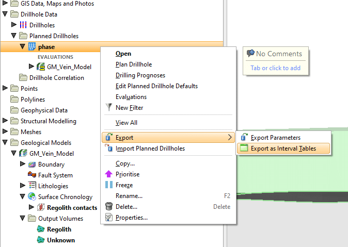Collapse the Drillhole Data folder
This screenshot has height=247, width=348.
pyautogui.click(x=5, y=14)
